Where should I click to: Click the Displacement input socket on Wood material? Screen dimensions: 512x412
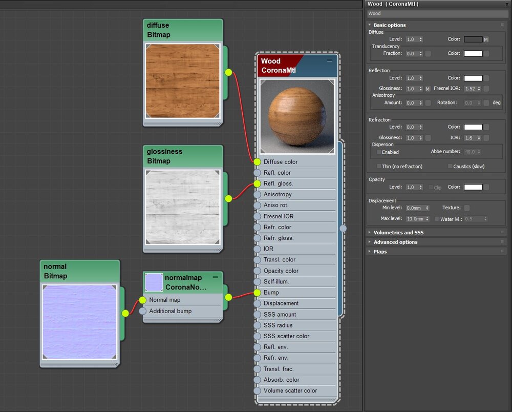tap(257, 303)
